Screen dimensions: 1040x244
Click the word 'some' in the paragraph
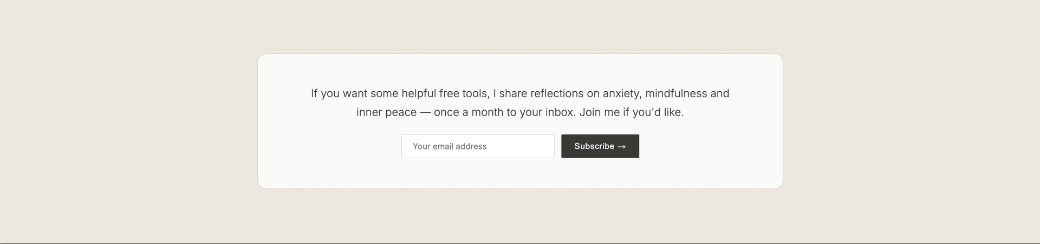point(385,93)
